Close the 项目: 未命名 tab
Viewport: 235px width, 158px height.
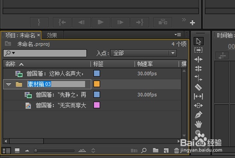pyautogui.click(x=38, y=35)
